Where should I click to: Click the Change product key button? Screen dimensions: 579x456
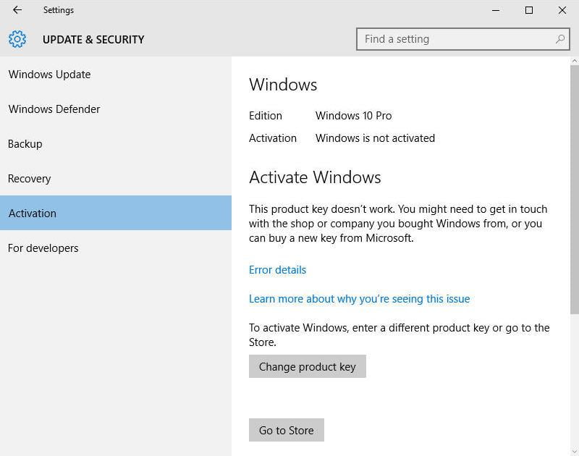coord(307,366)
